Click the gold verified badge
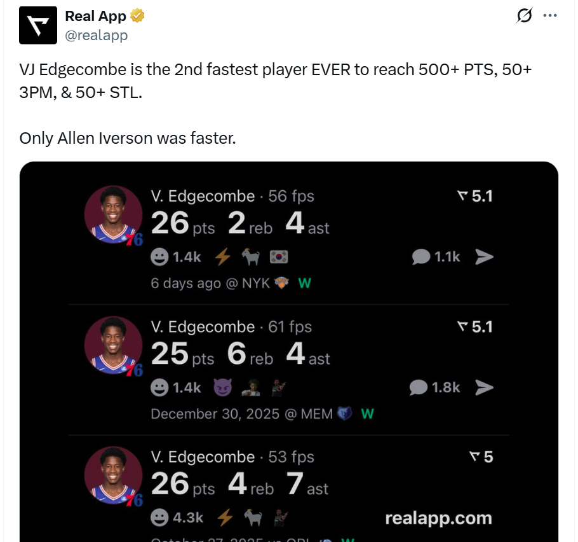578x542 pixels. [x=138, y=16]
